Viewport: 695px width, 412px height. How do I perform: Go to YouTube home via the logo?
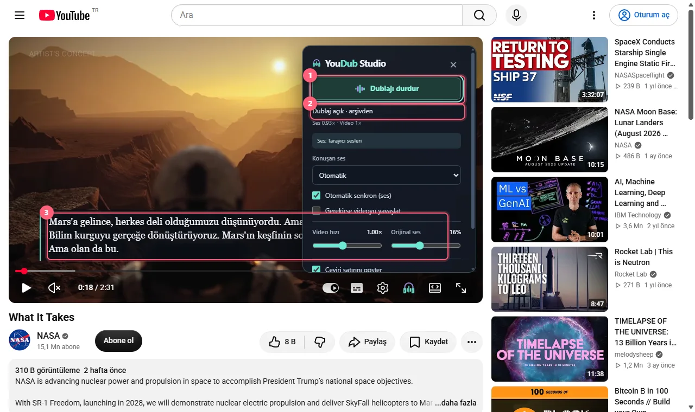click(x=64, y=15)
